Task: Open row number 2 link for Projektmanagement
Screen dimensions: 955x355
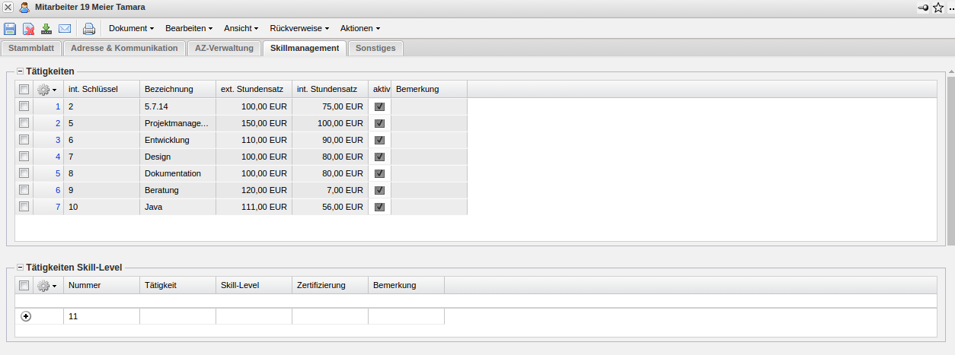Action: click(58, 123)
